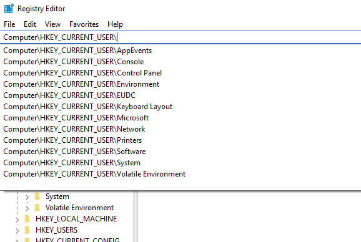
Task: Select the Microsoft path suggestion
Action: [180, 118]
